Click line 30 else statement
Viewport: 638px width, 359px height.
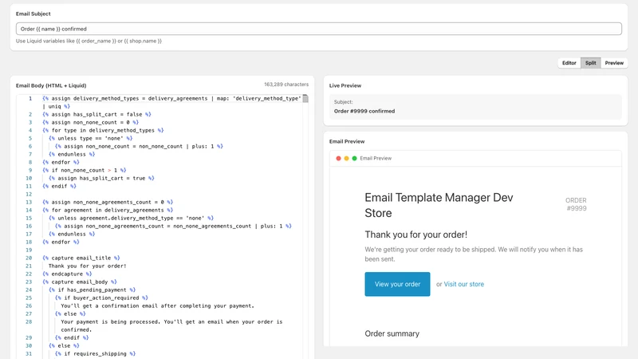tap(64, 345)
